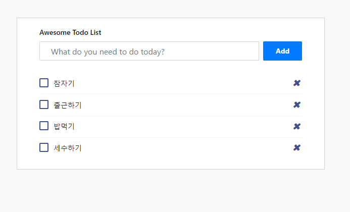Image resolution: width=350 pixels, height=212 pixels.
Task: Check off the 잠자기 checkbox
Action: (x=44, y=83)
